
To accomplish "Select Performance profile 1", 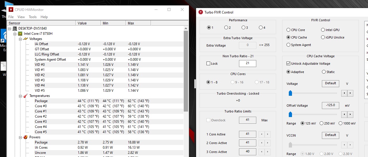I will click(209, 28).
